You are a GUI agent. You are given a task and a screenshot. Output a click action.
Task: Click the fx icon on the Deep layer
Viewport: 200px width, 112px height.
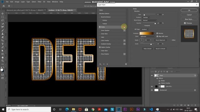[x=195, y=75]
